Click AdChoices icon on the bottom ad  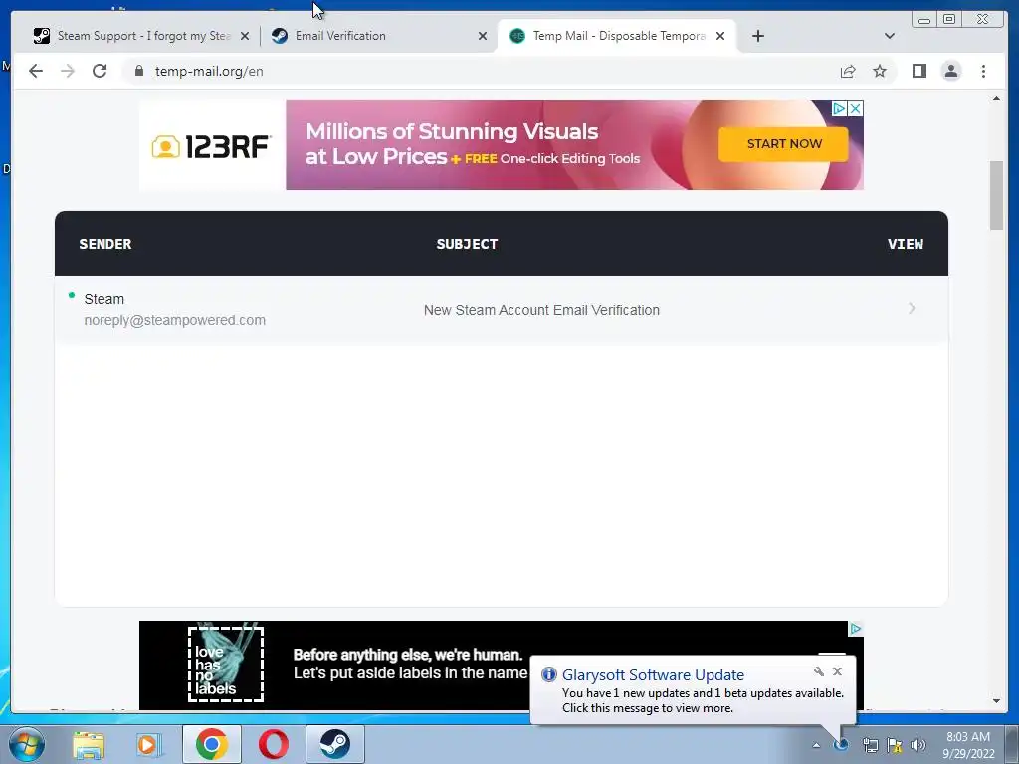(x=856, y=629)
